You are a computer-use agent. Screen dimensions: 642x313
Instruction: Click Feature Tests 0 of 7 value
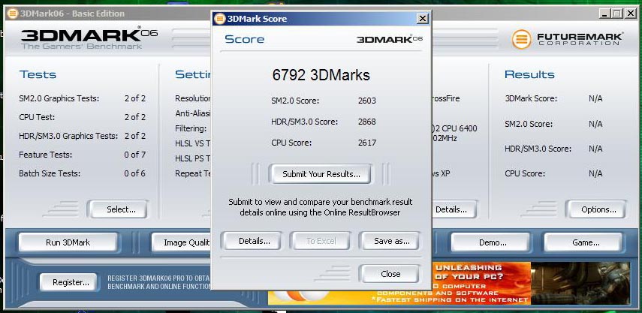[x=134, y=155]
